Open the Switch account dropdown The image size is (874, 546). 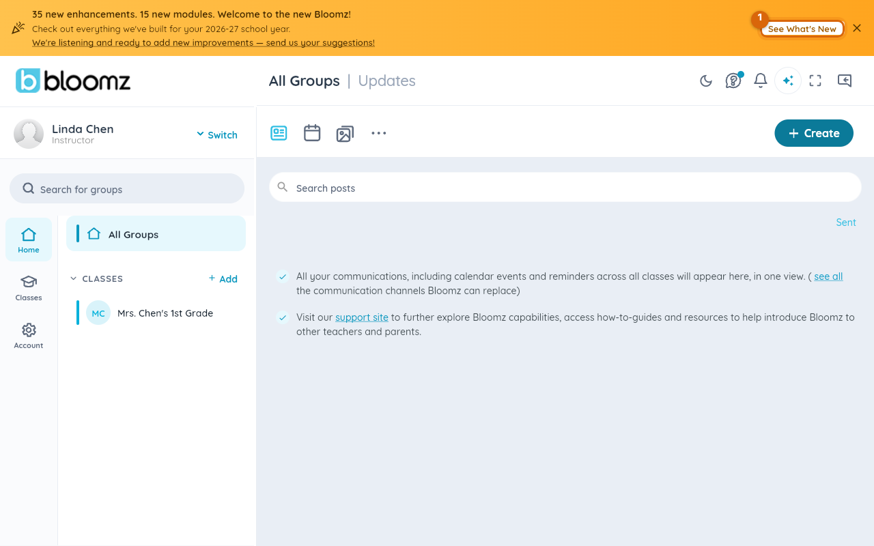(x=217, y=134)
